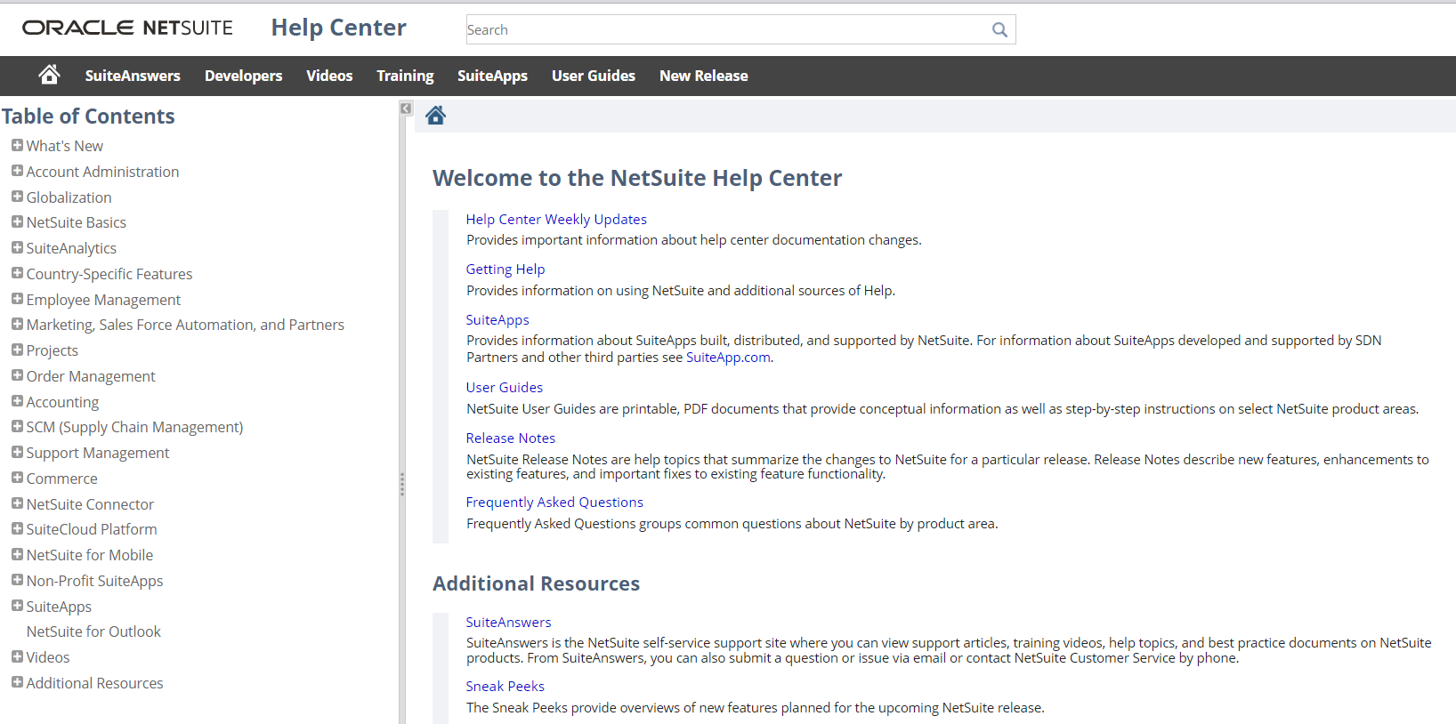
Task: Select the Commerce topic label
Action: pos(61,479)
